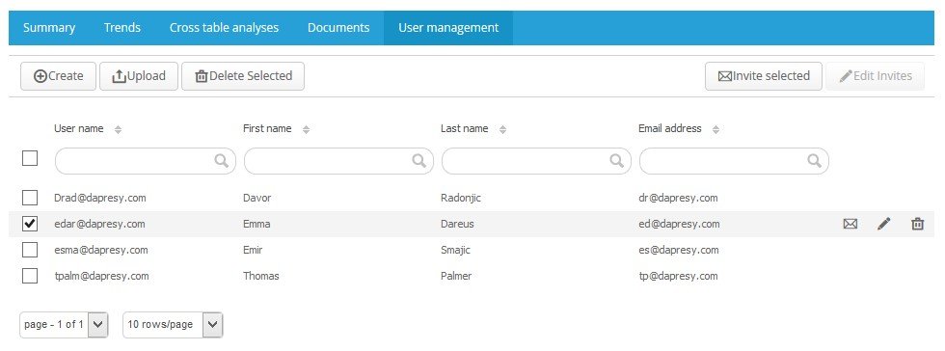
Task: Delete Emma's row with trash icon
Action: (x=917, y=224)
